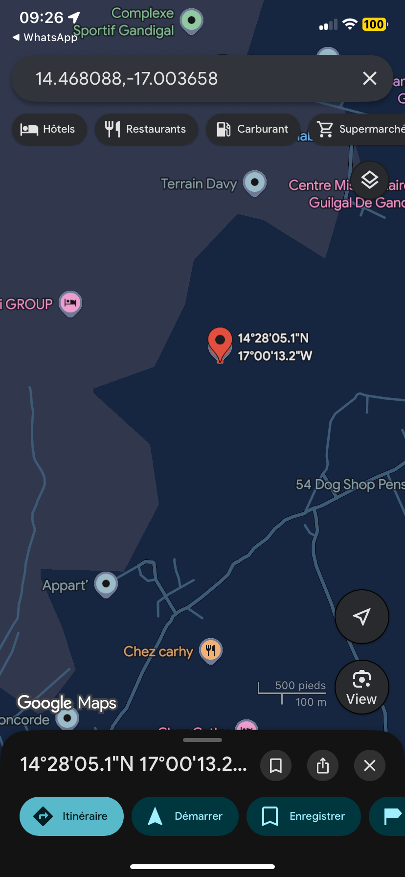The image size is (405, 877).
Task: Open the Appart' place marker
Action: pyautogui.click(x=106, y=584)
